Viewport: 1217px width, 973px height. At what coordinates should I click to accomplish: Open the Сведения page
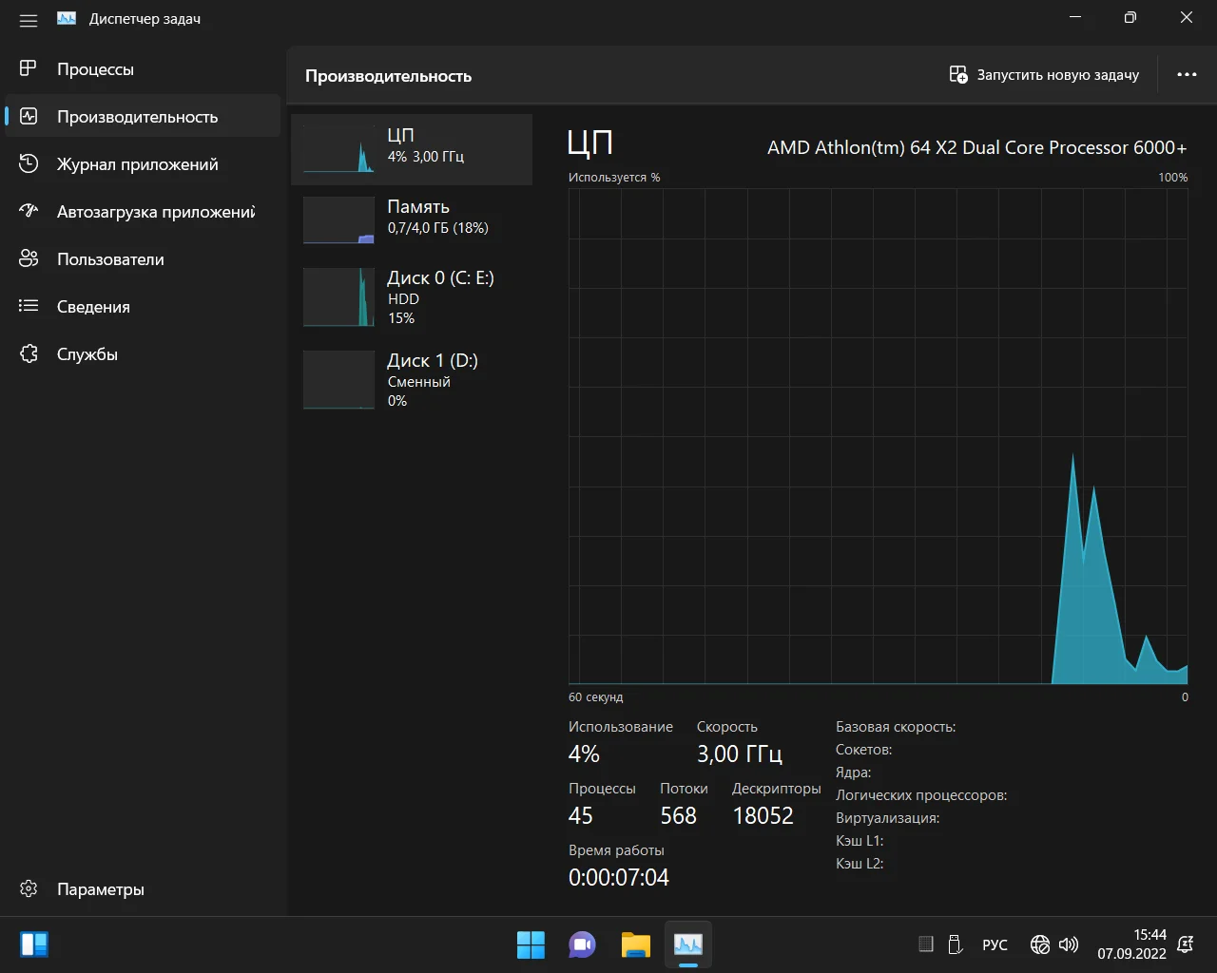coord(143,307)
